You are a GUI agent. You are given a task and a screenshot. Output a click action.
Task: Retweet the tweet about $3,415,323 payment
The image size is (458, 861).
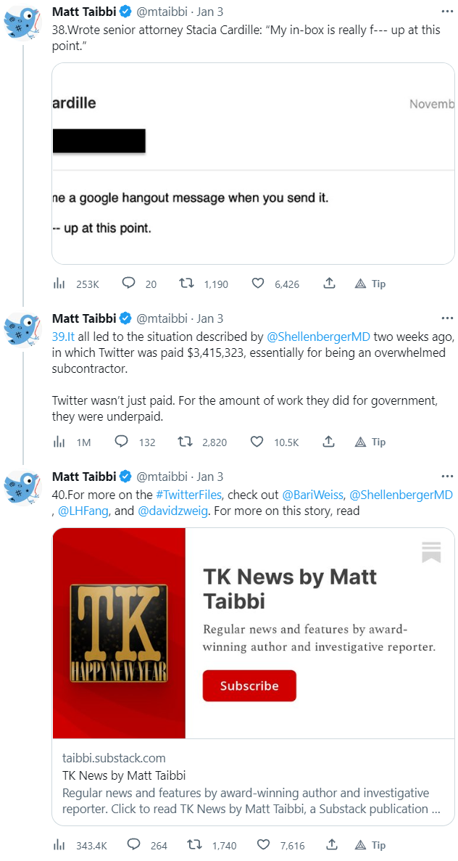186,442
